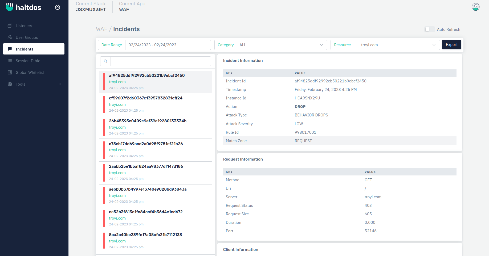Click Timestamp value Friday, February 24, 2023
489x256 pixels.
tap(326, 90)
